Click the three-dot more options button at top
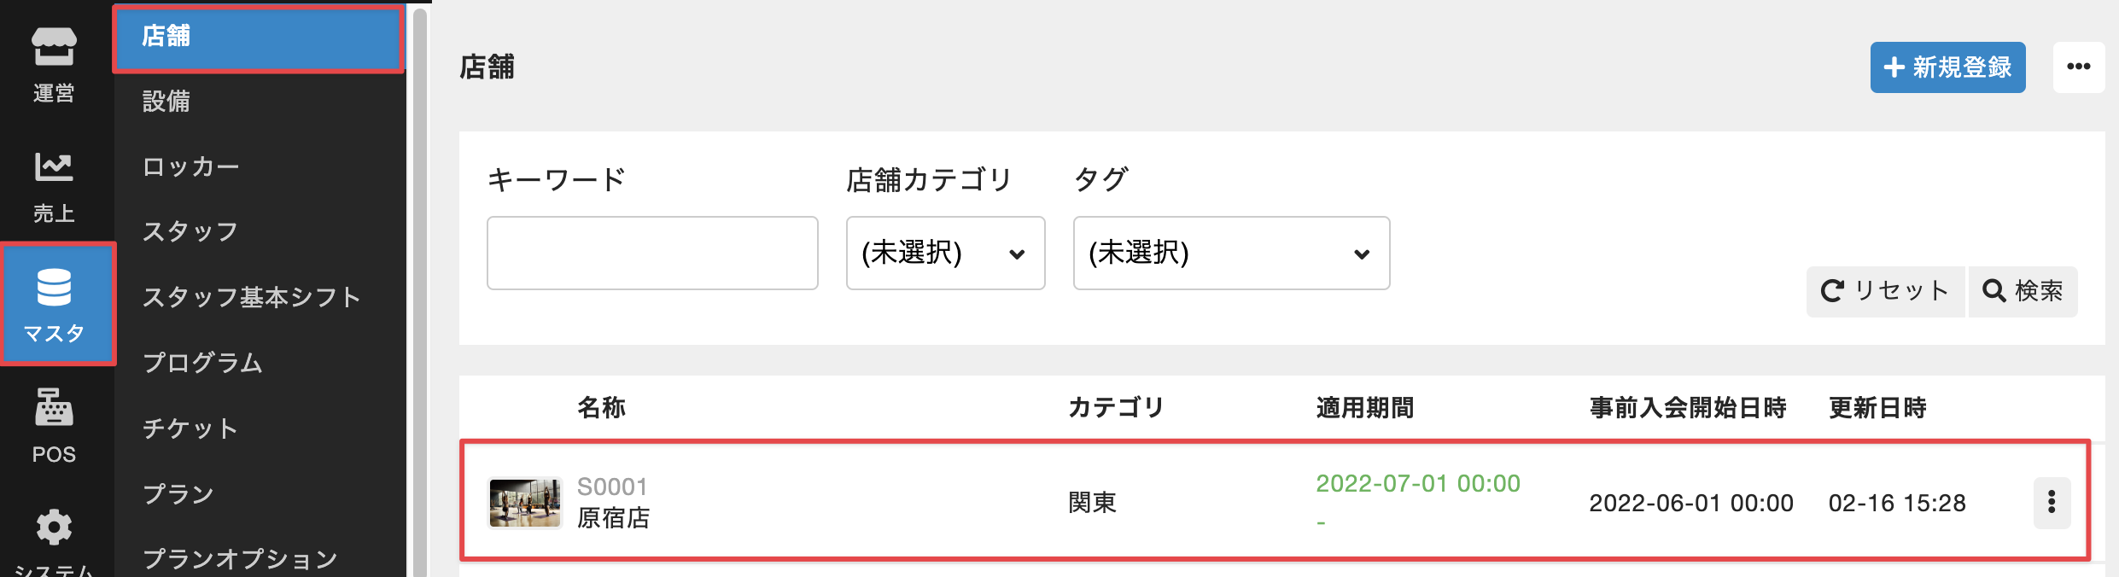 [2078, 67]
